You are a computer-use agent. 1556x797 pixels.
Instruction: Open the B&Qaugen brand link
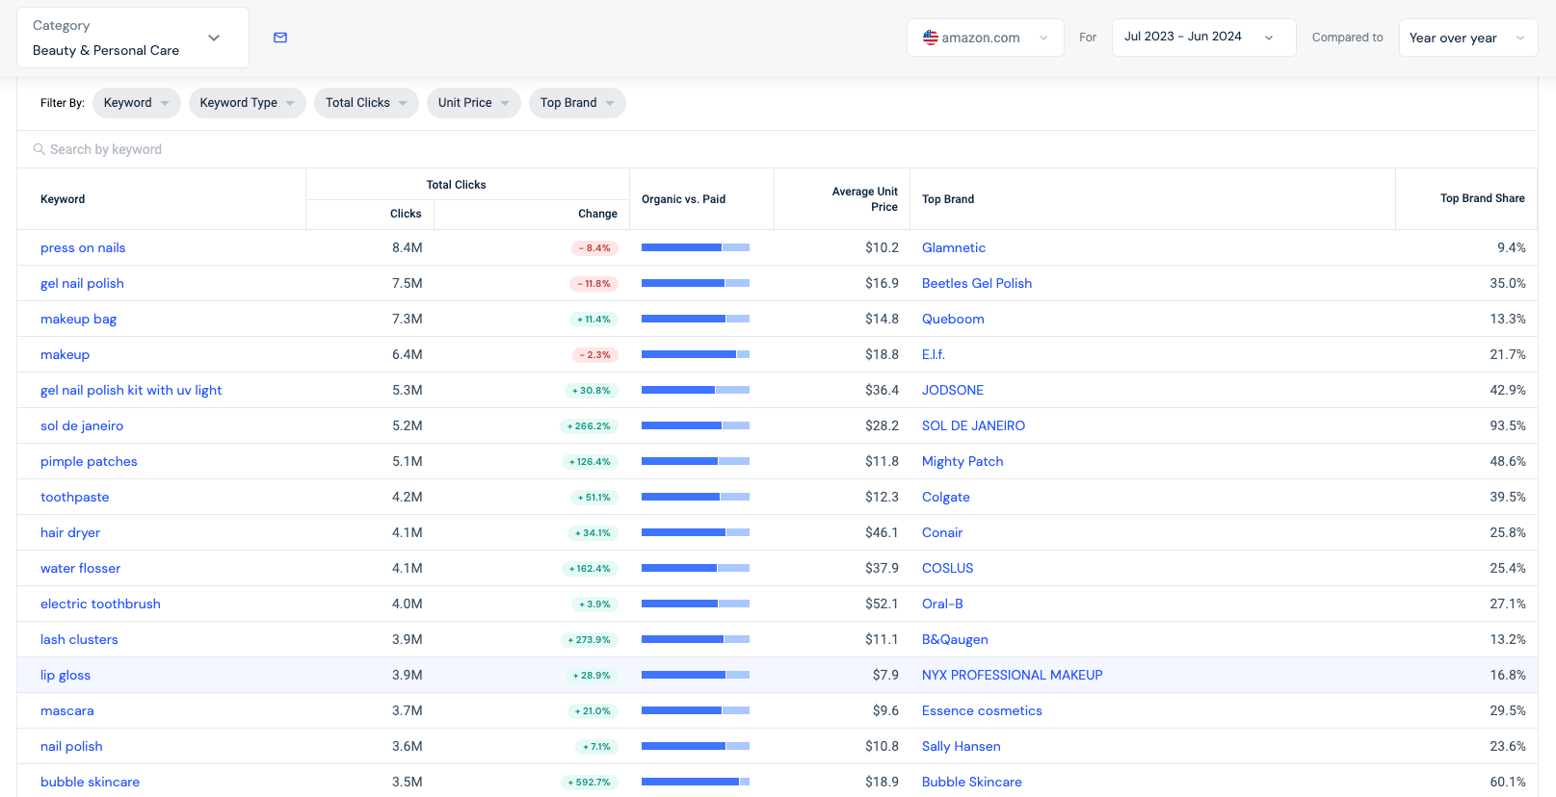tap(955, 639)
